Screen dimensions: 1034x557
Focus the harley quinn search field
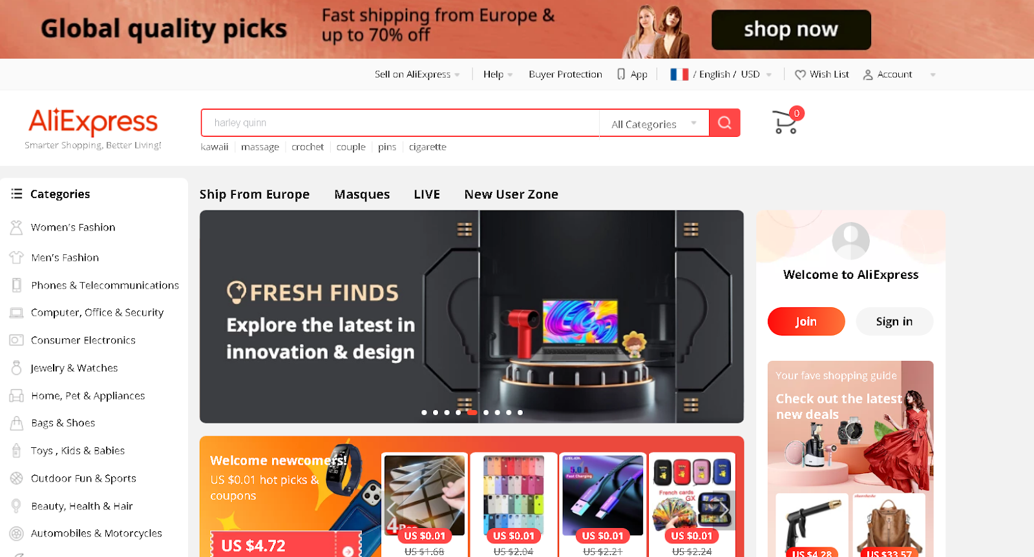[x=401, y=123]
